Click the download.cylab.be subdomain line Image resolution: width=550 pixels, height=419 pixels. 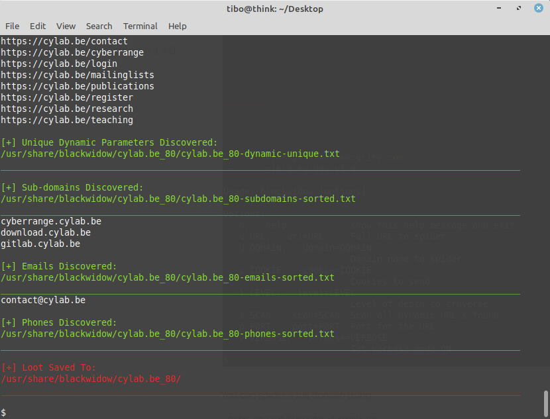pyautogui.click(x=46, y=232)
